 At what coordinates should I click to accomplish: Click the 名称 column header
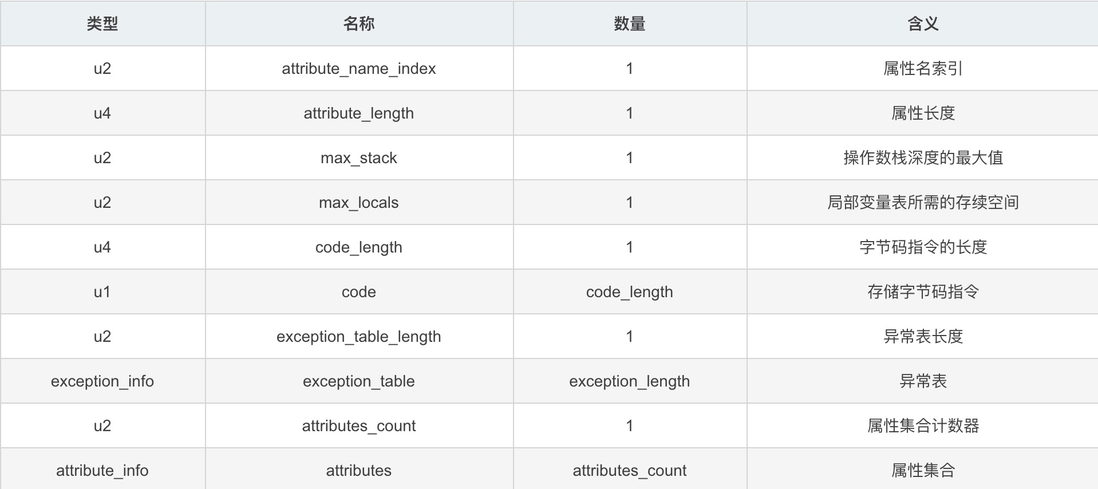(359, 23)
